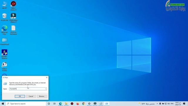Select the Microsoft Edge desktop shortcut
188x106 pixels.
[x=4, y=30]
